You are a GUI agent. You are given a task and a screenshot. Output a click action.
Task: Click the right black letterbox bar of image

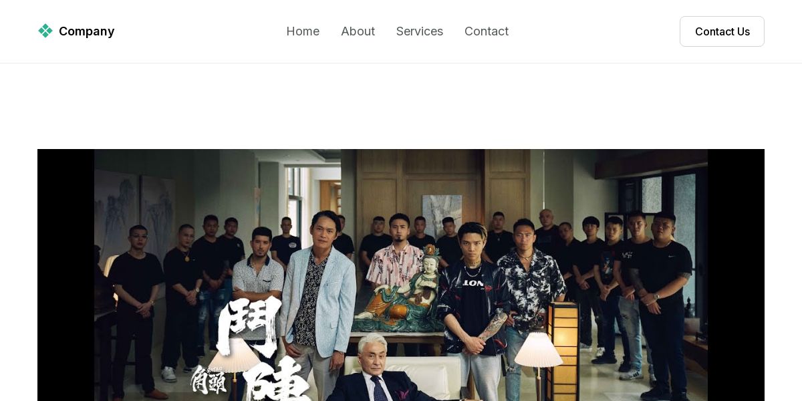point(736,275)
